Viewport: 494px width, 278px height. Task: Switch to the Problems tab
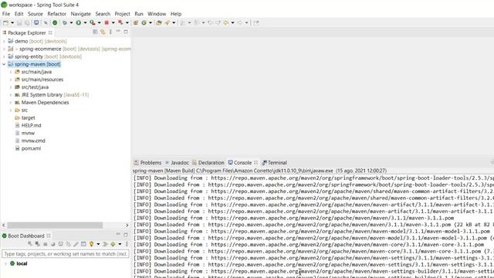coord(147,163)
